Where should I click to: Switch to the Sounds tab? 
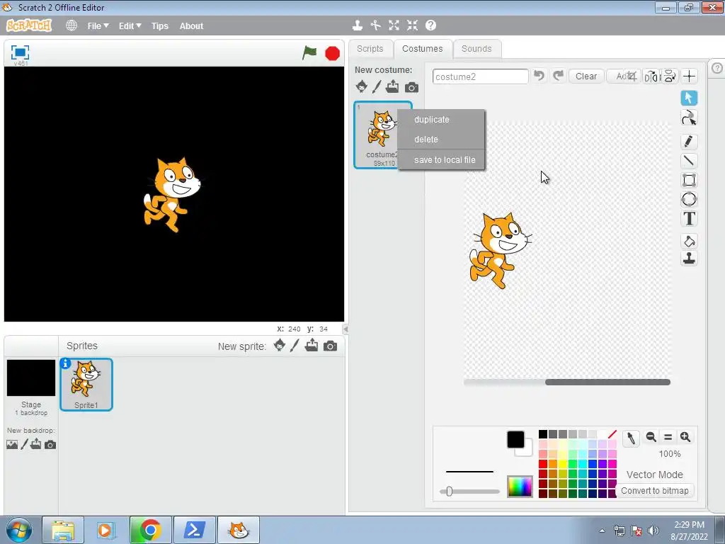(x=476, y=49)
